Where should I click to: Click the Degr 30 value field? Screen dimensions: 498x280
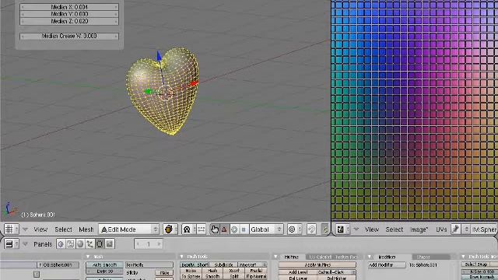[104, 271]
